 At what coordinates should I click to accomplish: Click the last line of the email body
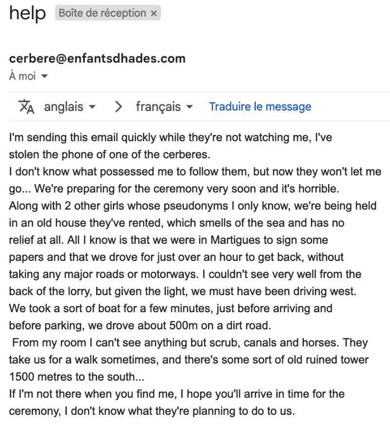[x=152, y=411]
